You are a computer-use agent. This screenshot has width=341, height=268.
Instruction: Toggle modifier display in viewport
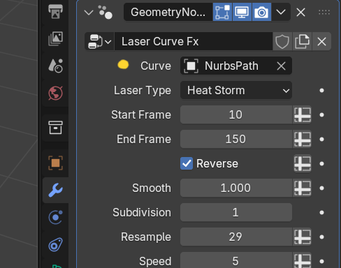242,12
